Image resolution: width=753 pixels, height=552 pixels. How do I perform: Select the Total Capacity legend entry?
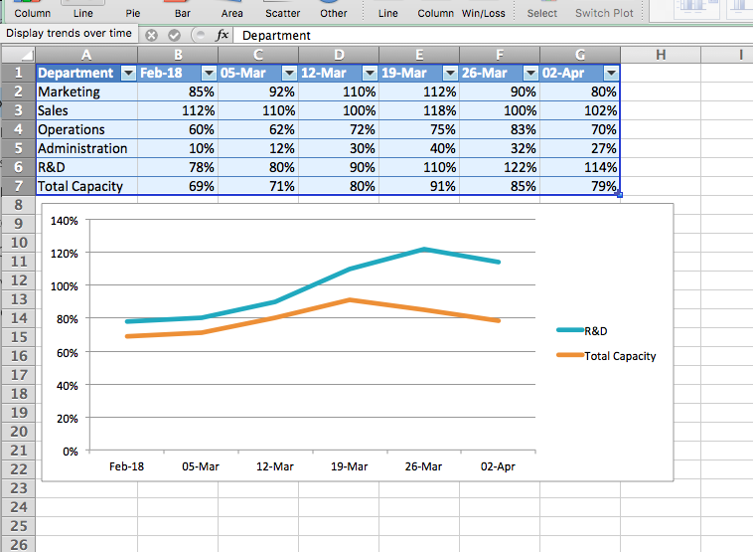tap(606, 356)
